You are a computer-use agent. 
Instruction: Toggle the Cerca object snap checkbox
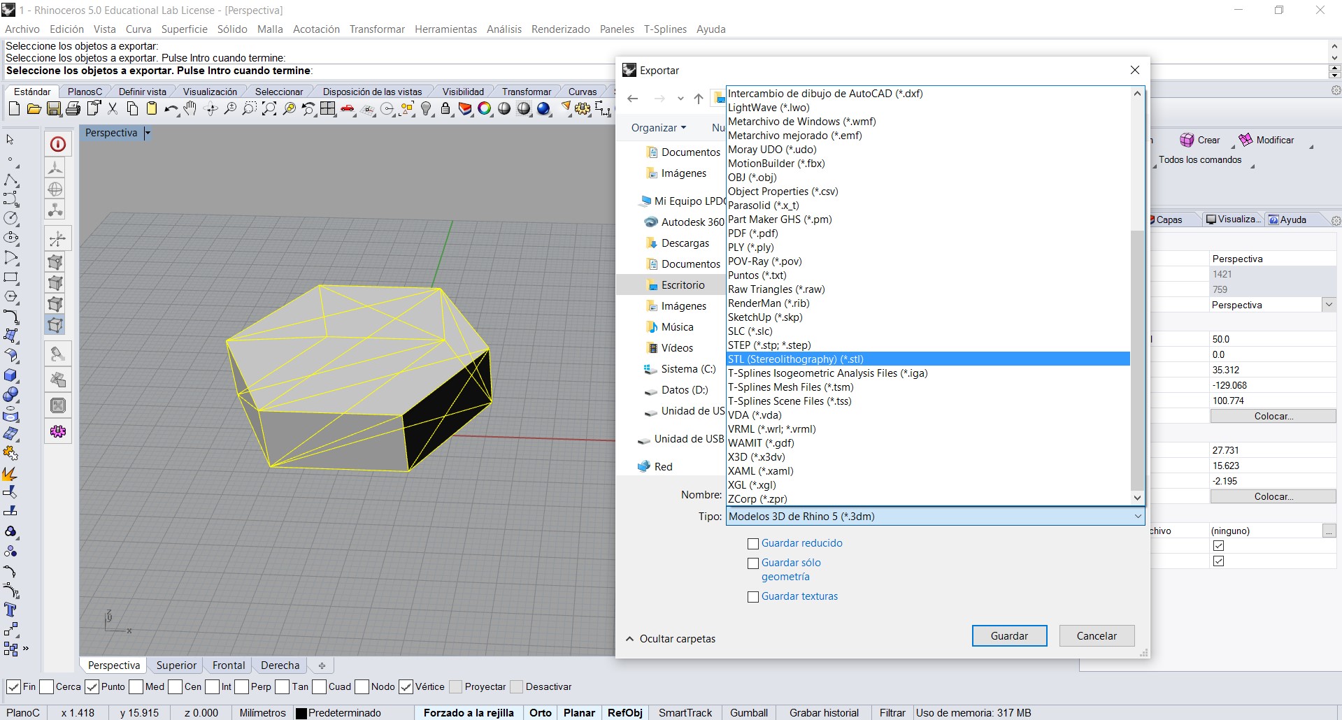tap(47, 687)
